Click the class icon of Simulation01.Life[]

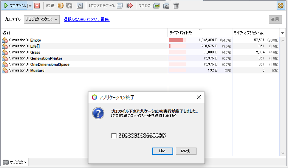(5, 46)
